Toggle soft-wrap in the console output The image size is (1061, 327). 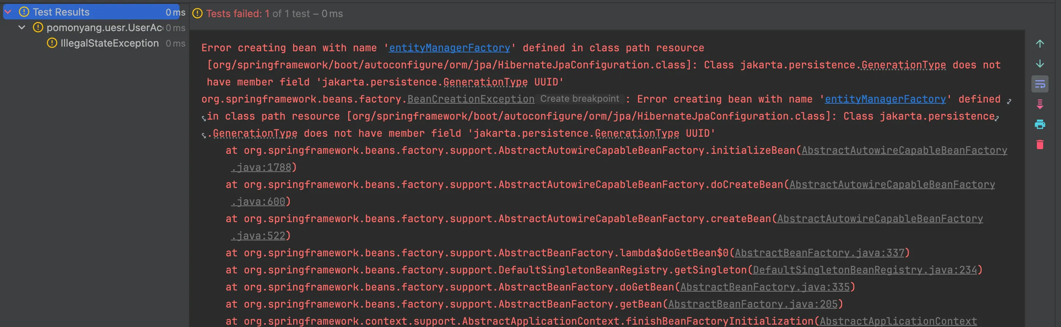pyautogui.click(x=1040, y=84)
